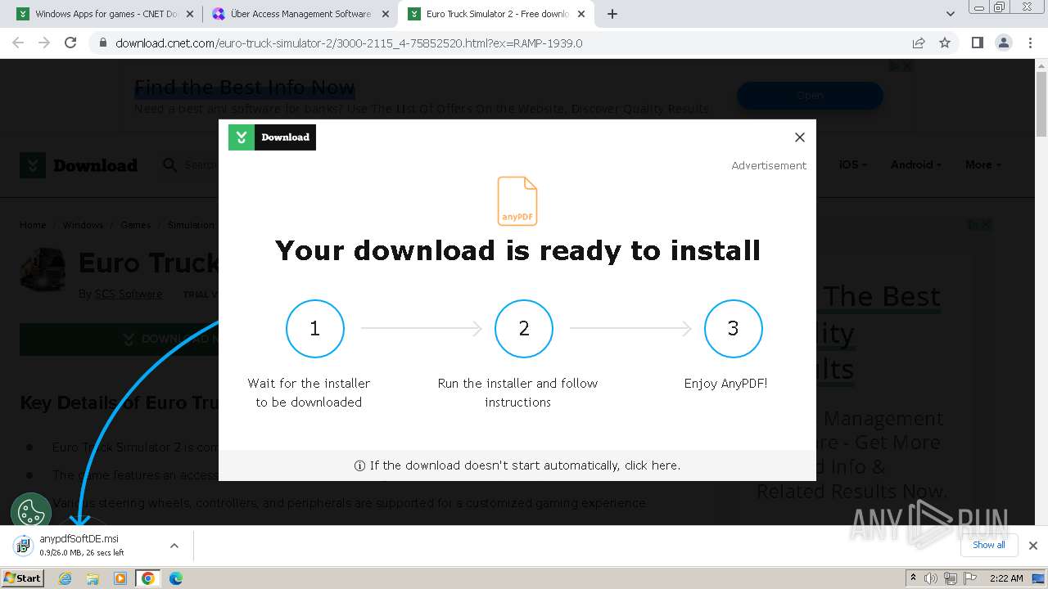The image size is (1048, 589).
Task: Open media player from taskbar
Action: [120, 578]
